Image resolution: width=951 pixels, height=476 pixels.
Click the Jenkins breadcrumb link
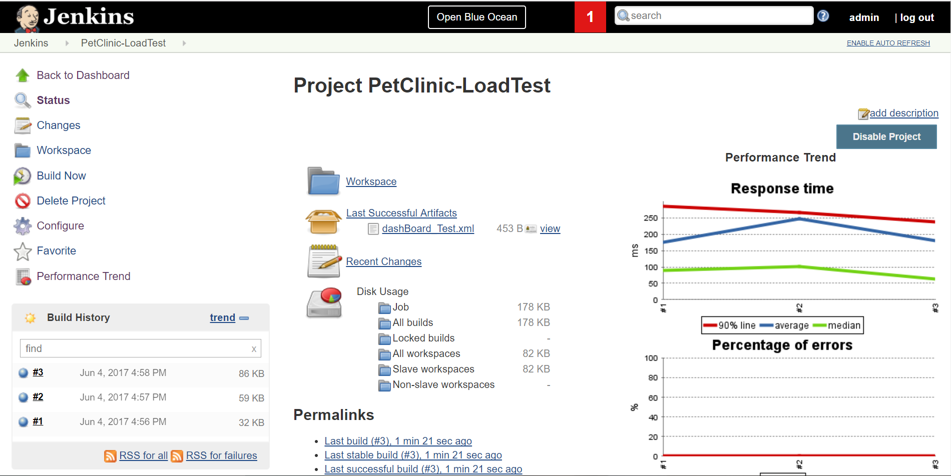31,43
